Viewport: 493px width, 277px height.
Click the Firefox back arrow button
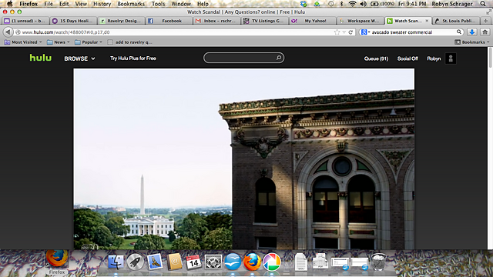pyautogui.click(x=8, y=32)
